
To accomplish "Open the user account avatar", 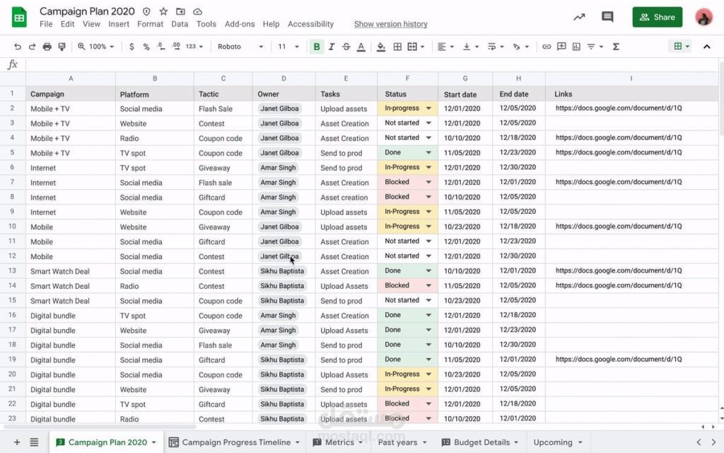I will point(703,17).
